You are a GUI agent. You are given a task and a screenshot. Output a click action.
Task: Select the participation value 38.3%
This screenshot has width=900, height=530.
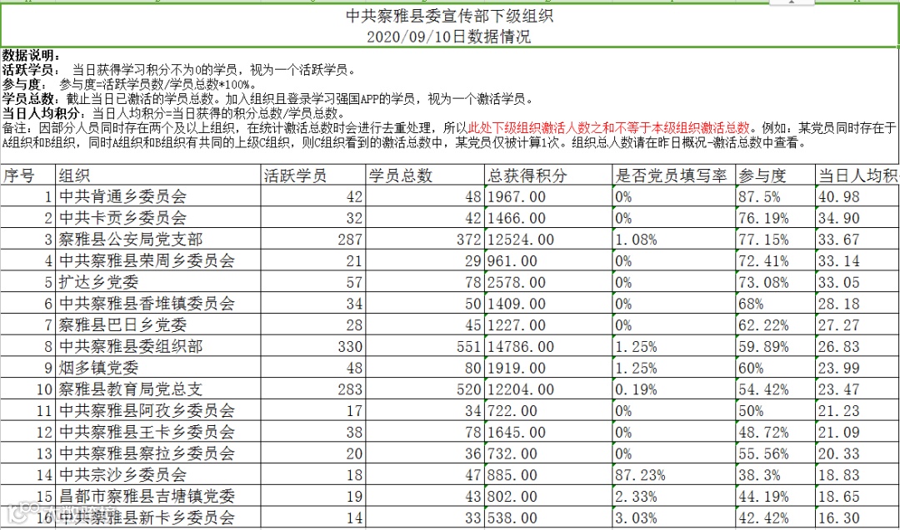click(x=776, y=474)
